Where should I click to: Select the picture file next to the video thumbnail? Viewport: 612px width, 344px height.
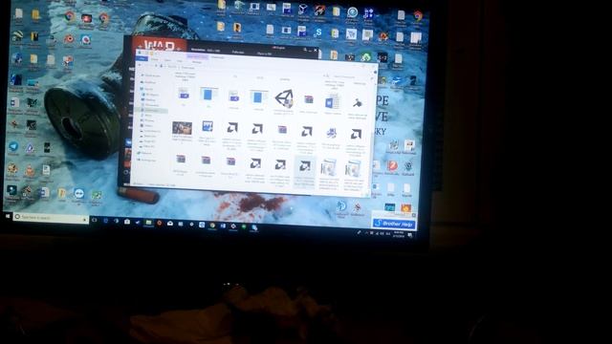[208, 126]
